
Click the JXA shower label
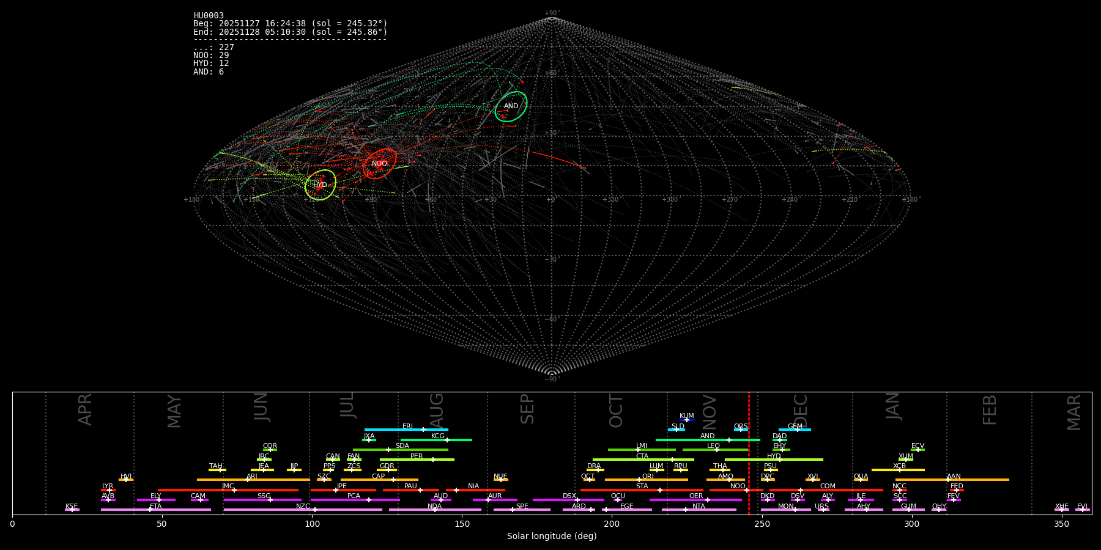click(x=369, y=436)
